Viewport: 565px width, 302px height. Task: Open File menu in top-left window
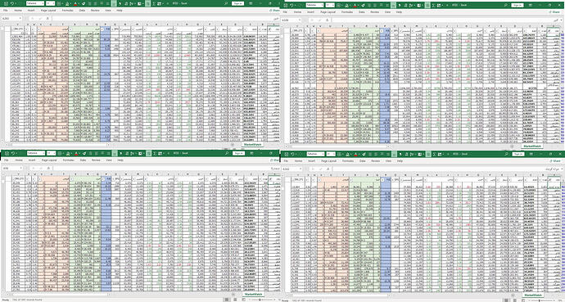tap(6, 11)
